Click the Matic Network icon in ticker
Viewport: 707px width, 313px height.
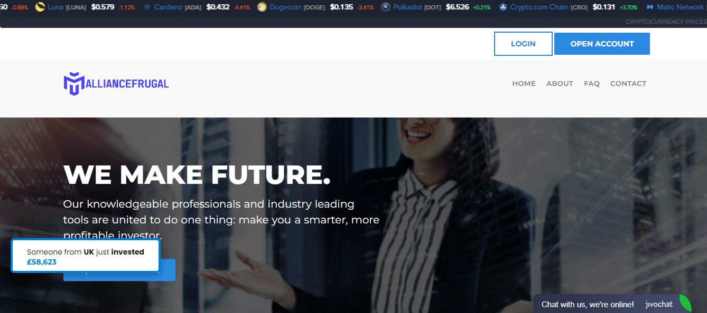650,7
